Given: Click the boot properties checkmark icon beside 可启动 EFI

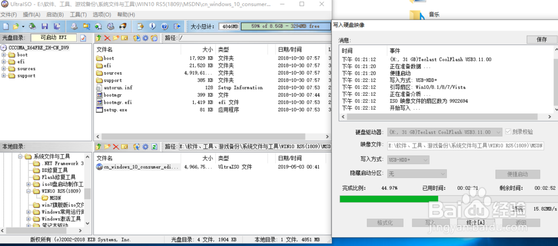Looking at the screenshot, I should pos(83,38).
